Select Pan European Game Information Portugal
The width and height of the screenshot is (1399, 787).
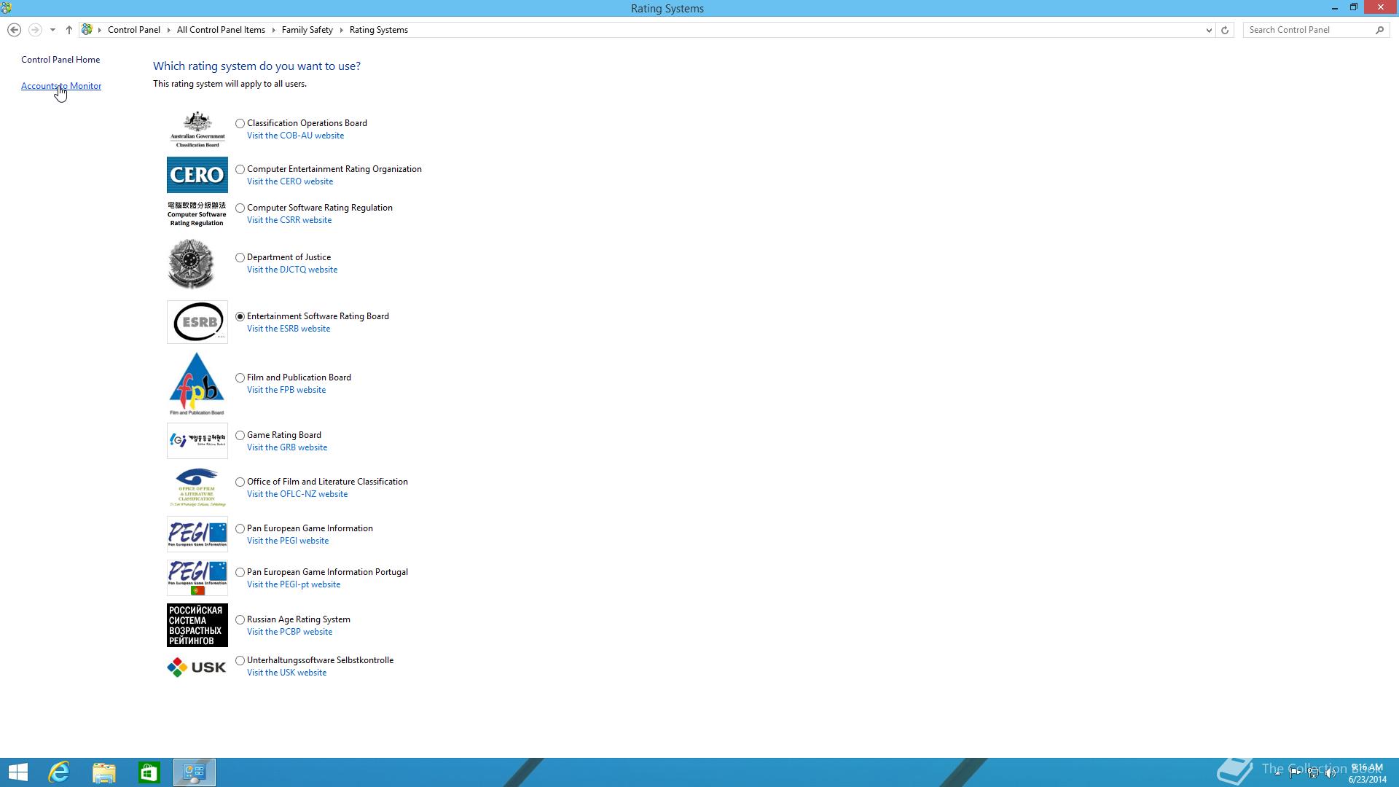click(x=240, y=573)
